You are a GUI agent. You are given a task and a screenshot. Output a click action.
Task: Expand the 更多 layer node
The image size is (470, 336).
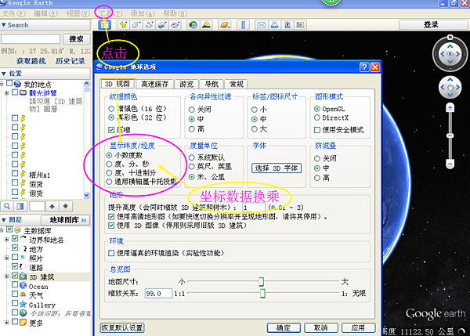click(x=6, y=323)
